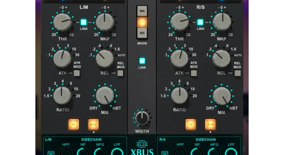Click the L/M RATIO knob
284x155 pixels.
tap(62, 95)
